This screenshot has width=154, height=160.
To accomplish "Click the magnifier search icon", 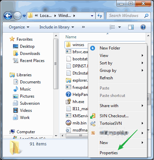I will (147, 16).
